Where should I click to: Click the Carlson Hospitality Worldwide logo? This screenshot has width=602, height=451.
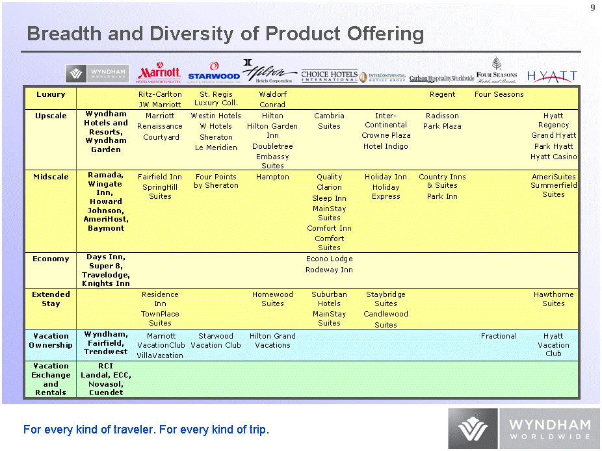click(441, 79)
